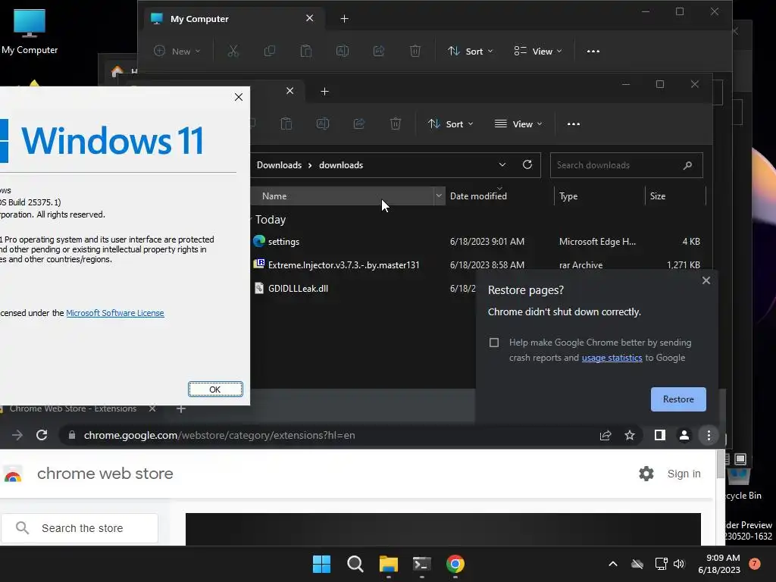776x582 pixels.
Task: Click volume speaker icon in system tray
Action: tap(679, 564)
